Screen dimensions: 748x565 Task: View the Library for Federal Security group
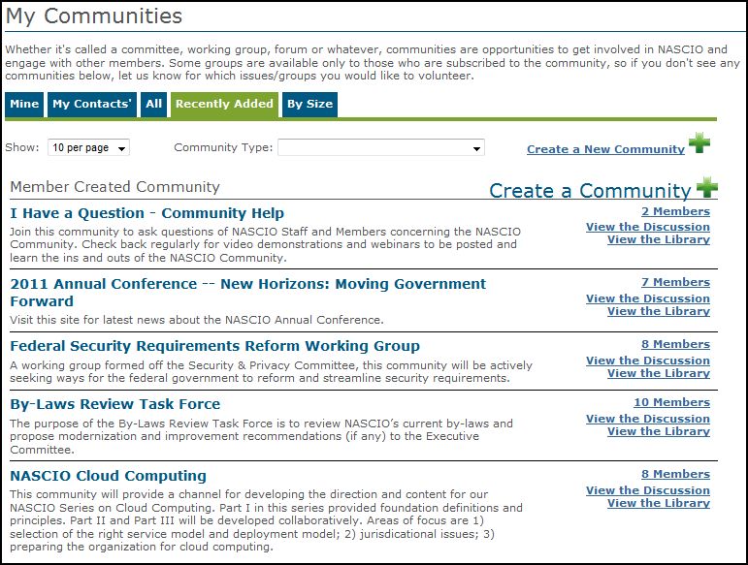[x=659, y=373]
